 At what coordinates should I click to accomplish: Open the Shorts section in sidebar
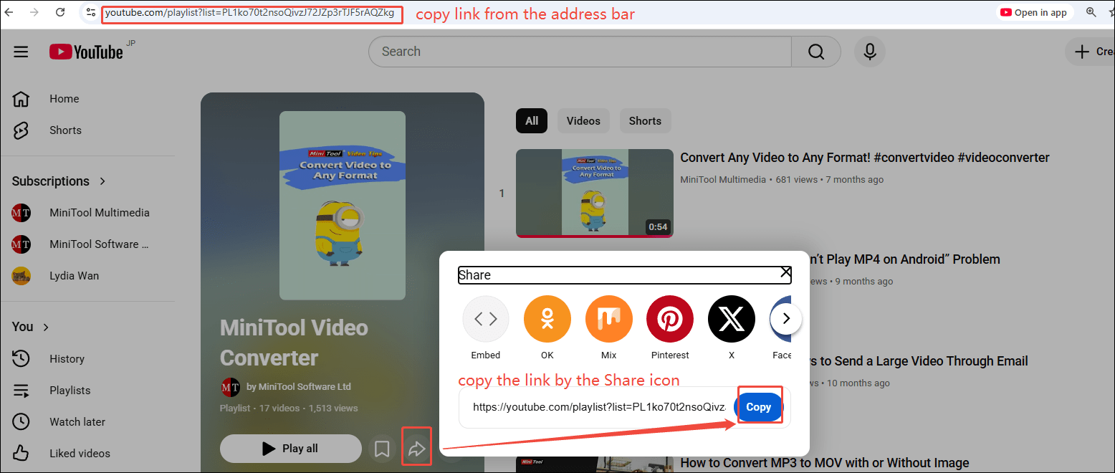pyautogui.click(x=65, y=130)
